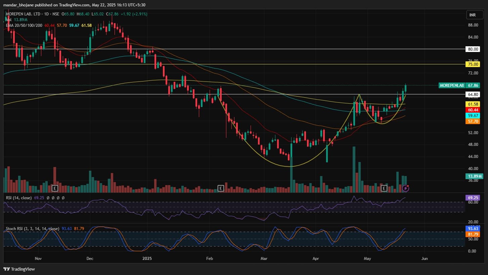This screenshot has height=275, width=488.
Task: Open the INR currency selector
Action: point(472,15)
